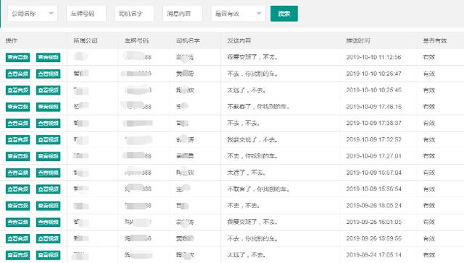Click 查看视频 for the 11:12:56 row
Viewport: 464px width, 263px height.
49,57
